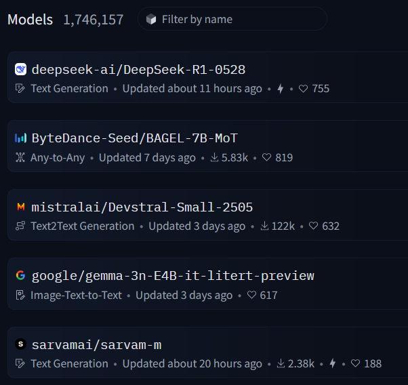408x385 pixels.
Task: Click the download icon beside 122k
Action: click(x=264, y=226)
